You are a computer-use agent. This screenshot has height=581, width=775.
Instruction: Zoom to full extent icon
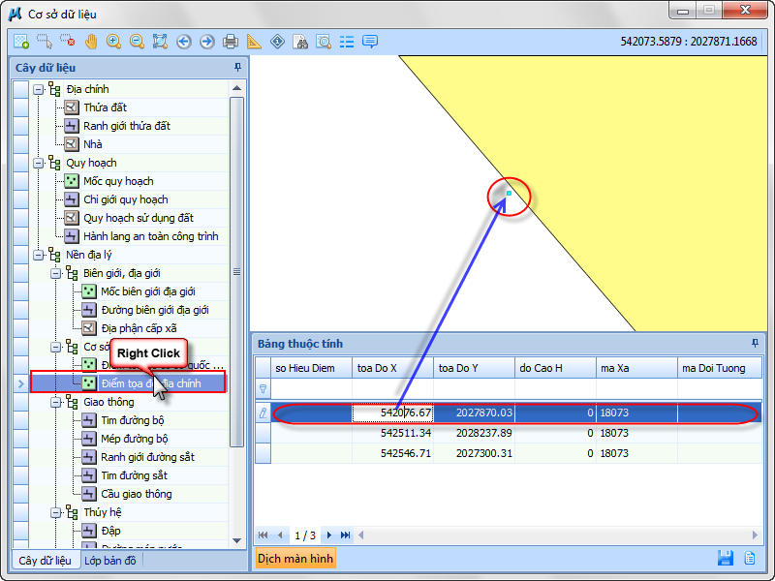pos(161,42)
